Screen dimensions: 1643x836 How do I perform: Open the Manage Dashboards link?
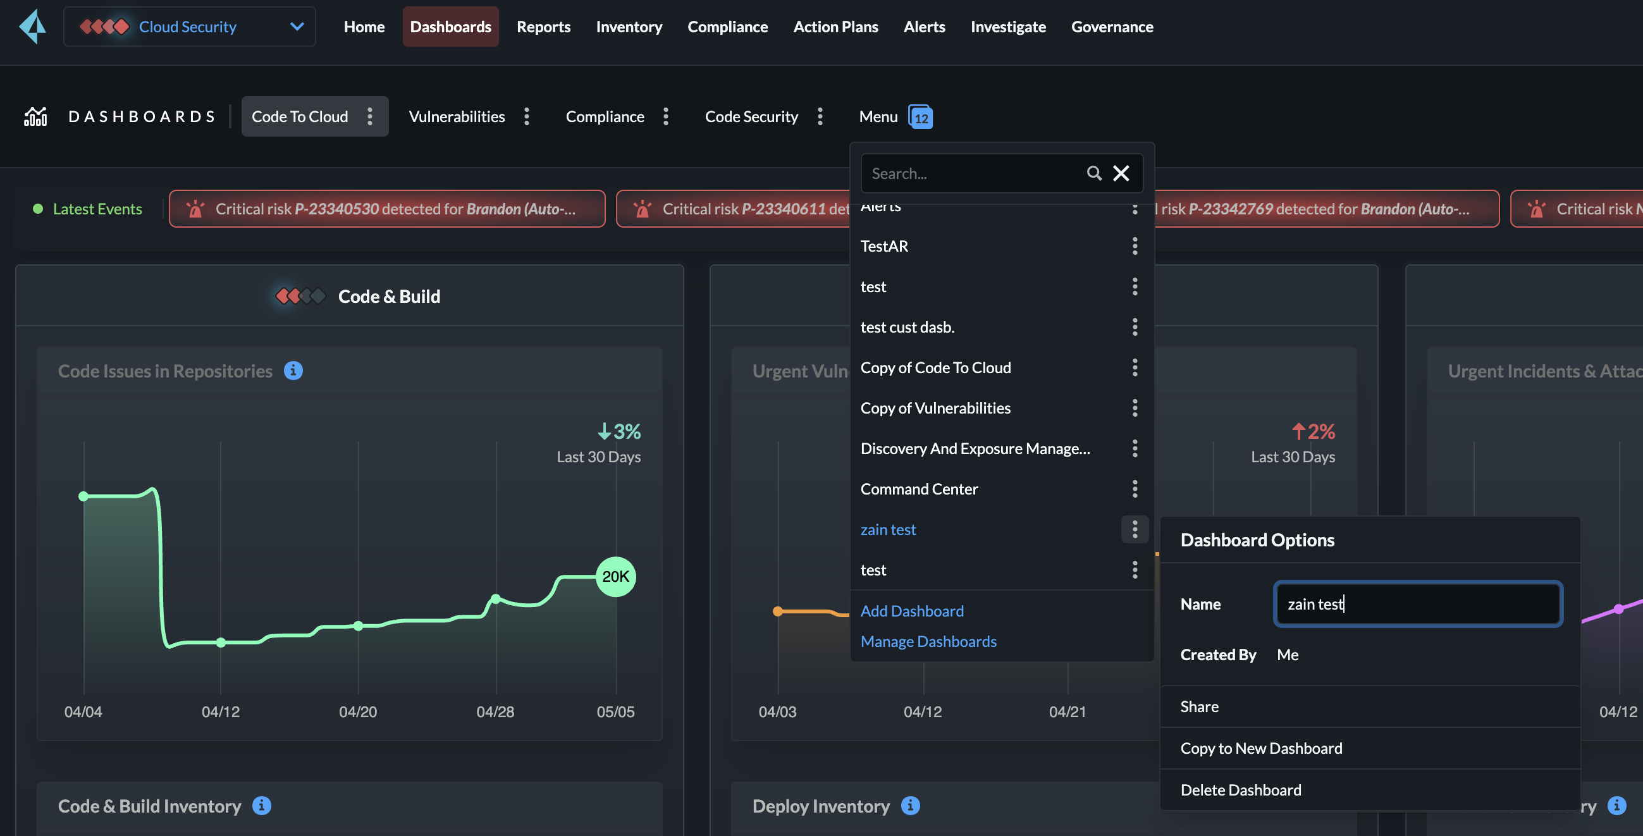point(928,641)
